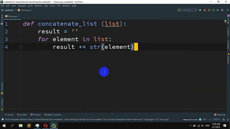Open File Explorer from taskbar
The width and height of the screenshot is (230, 129).
(x=20, y=126)
